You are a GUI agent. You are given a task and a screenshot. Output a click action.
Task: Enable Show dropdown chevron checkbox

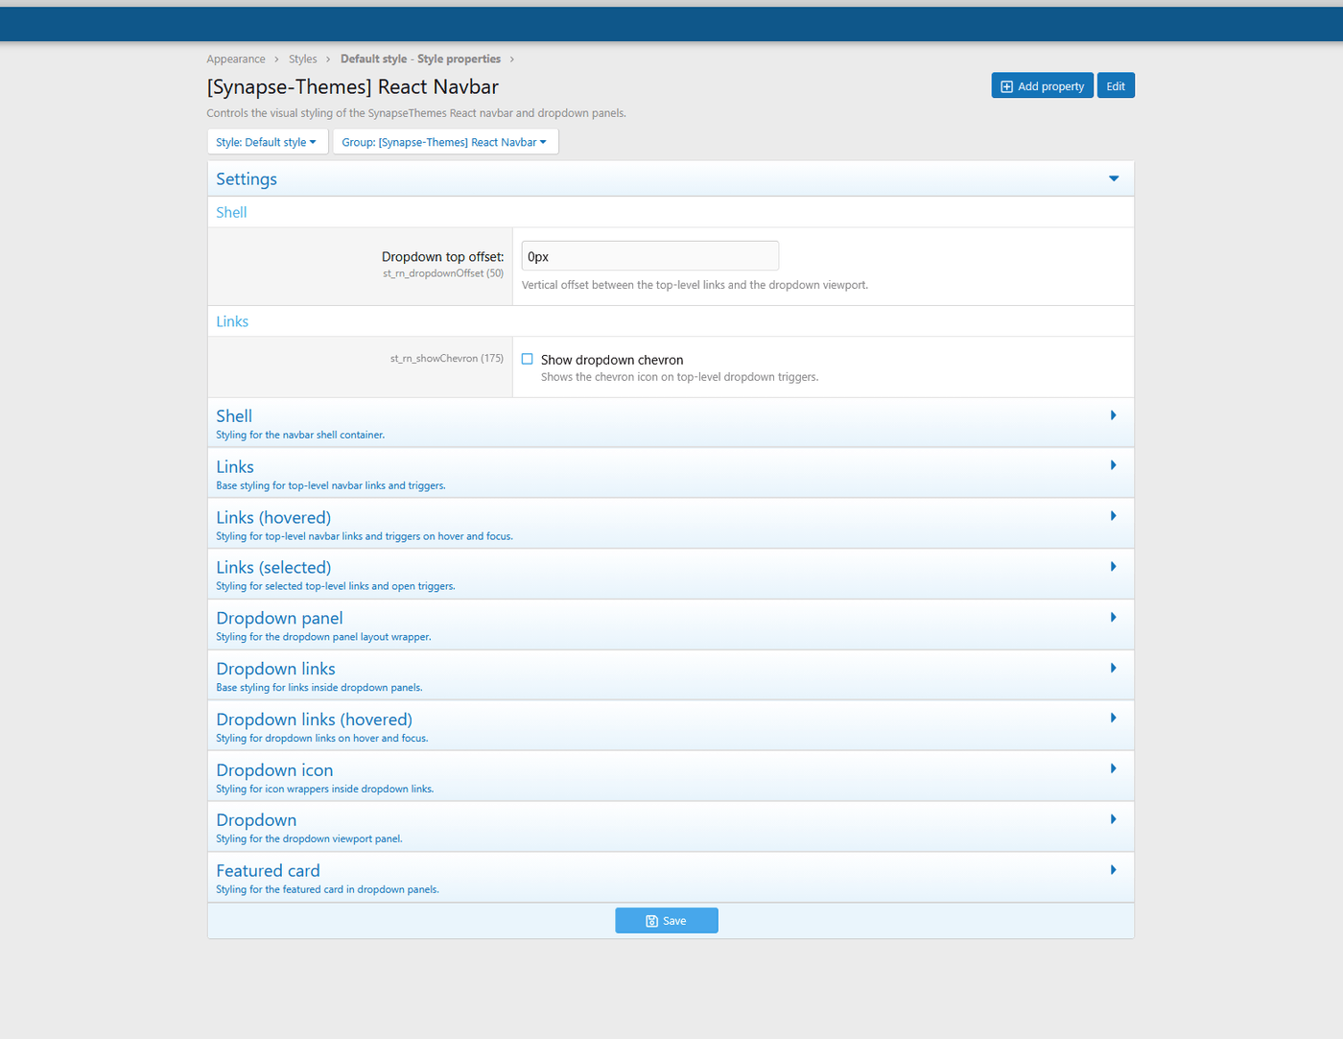click(528, 359)
